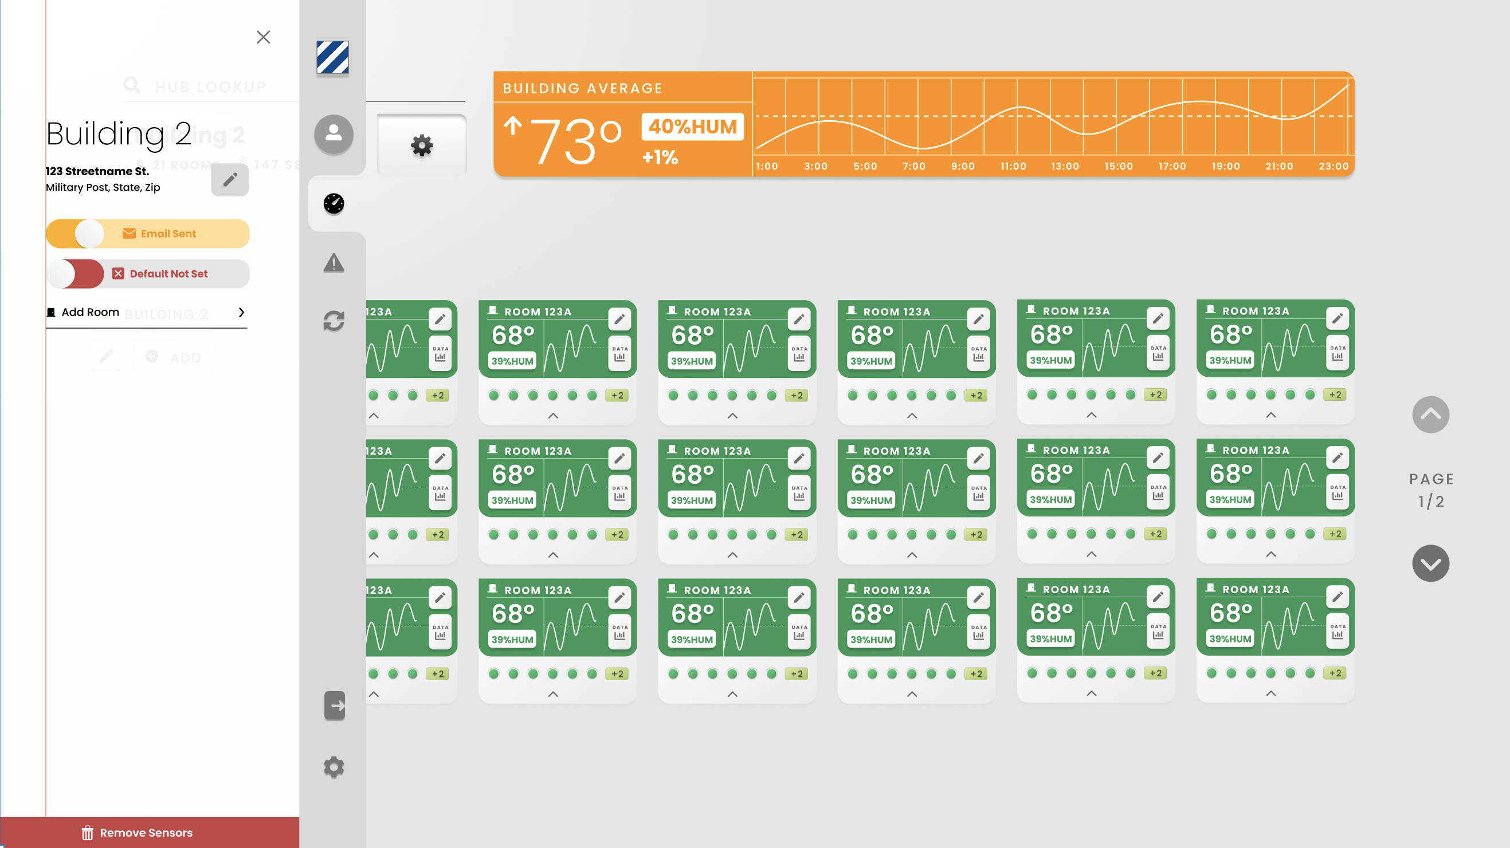Image resolution: width=1510 pixels, height=848 pixels.
Task: Click the logout arrow icon in sidebar
Action: click(335, 705)
